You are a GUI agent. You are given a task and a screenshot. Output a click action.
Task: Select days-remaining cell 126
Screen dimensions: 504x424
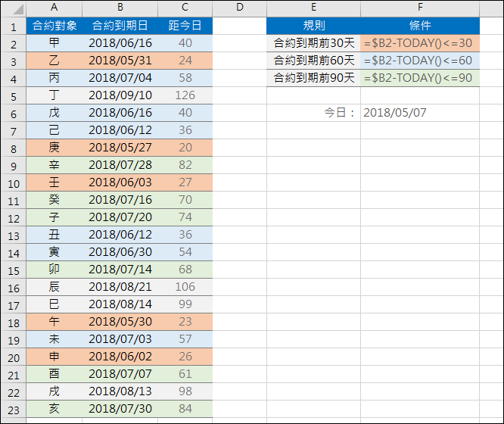[x=185, y=95]
